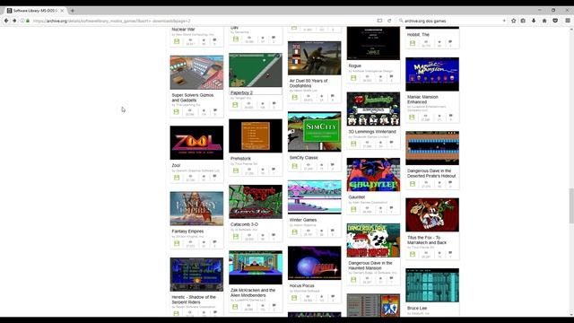This screenshot has width=574, height=323.
Task: Click the reviews icon on Fantasy Empires card
Action: (x=214, y=242)
